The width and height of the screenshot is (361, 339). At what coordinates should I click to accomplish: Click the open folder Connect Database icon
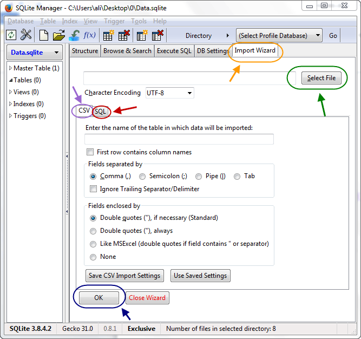click(x=59, y=35)
